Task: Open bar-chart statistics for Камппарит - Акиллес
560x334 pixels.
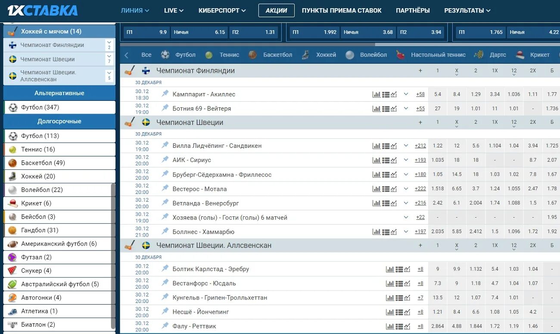Action: tap(376, 94)
